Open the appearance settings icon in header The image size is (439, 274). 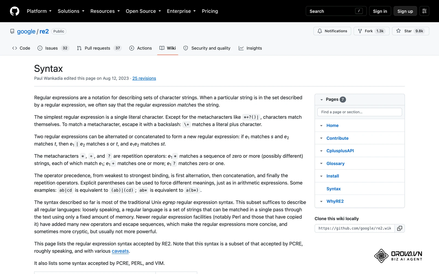[x=424, y=11]
